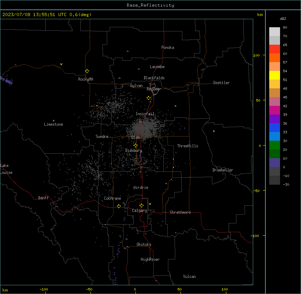Select the ThreeHills label
The width and height of the screenshot is (301, 294).
(188, 146)
